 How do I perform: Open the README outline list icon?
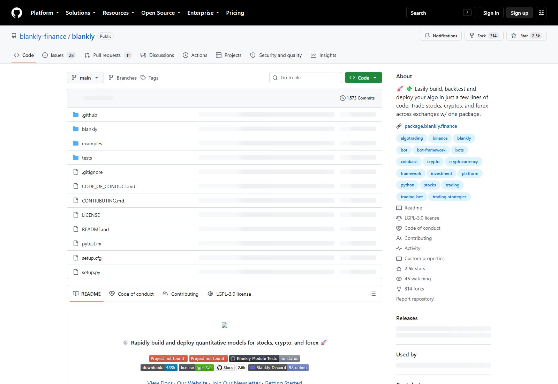(373, 294)
